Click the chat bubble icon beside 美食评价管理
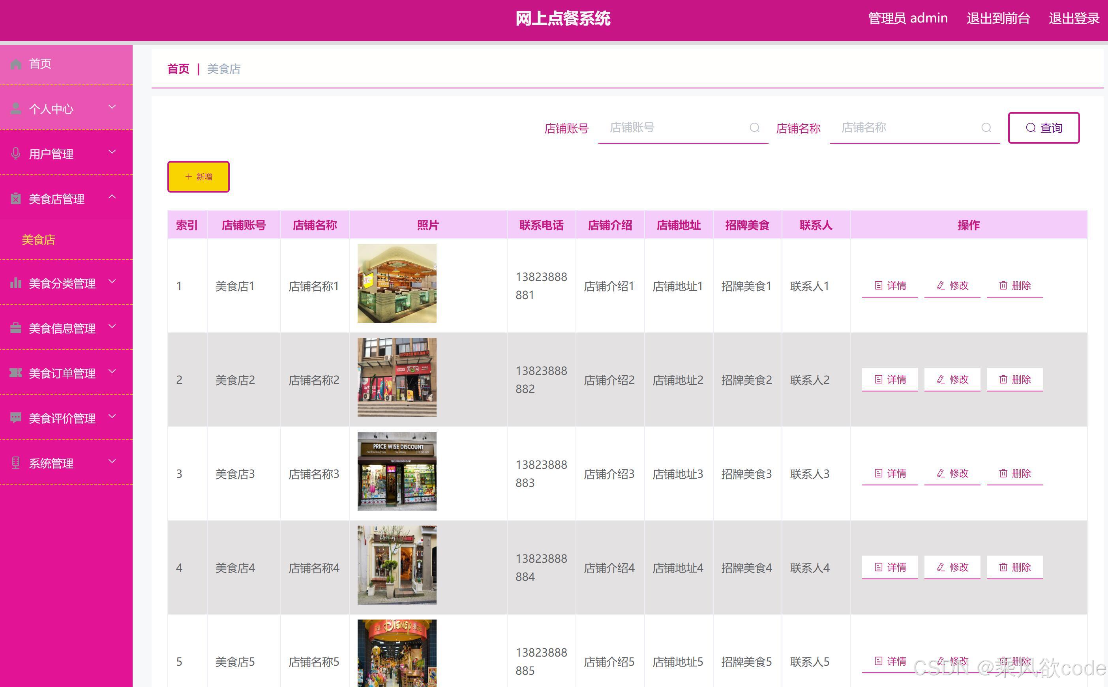The height and width of the screenshot is (687, 1108). [16, 418]
